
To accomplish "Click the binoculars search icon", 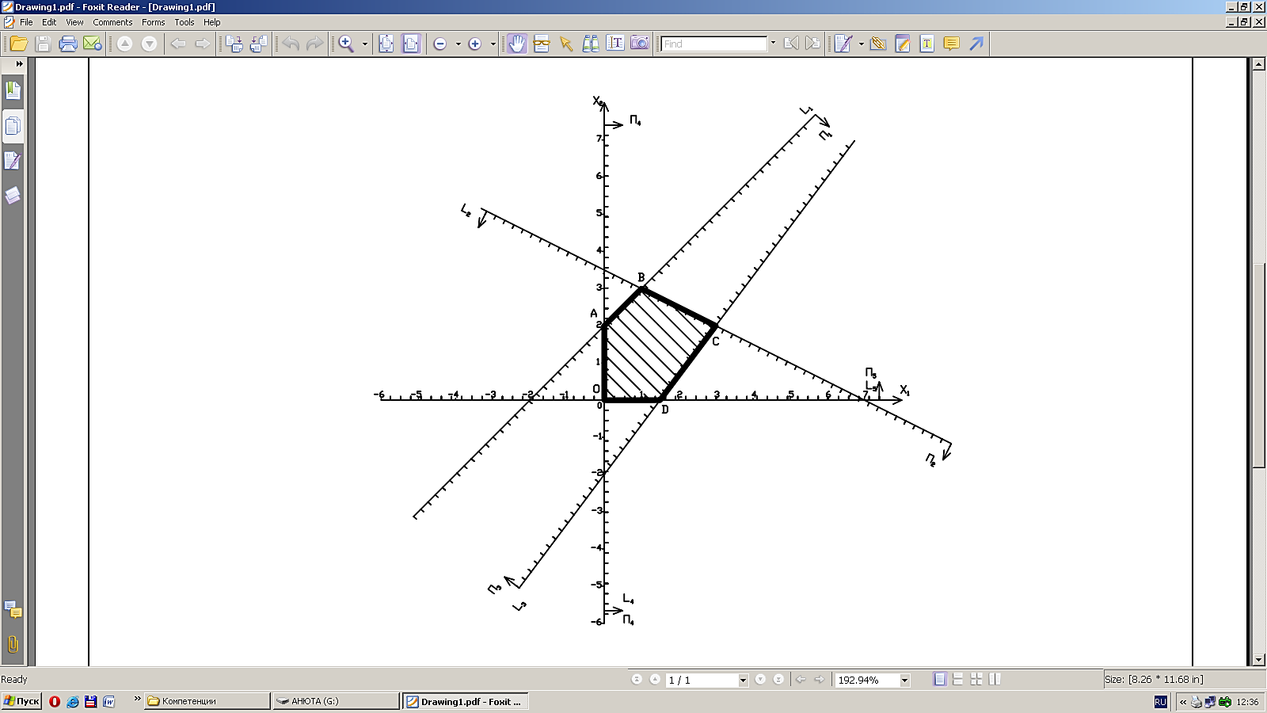I will click(x=591, y=44).
